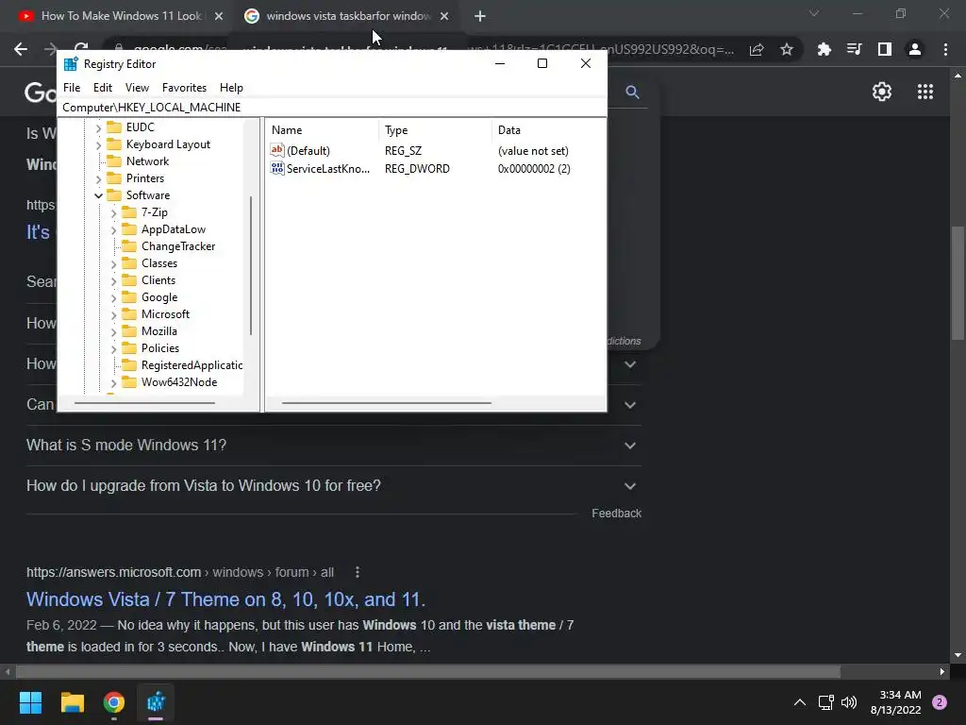Click the Microsoft key folder icon

128,313
